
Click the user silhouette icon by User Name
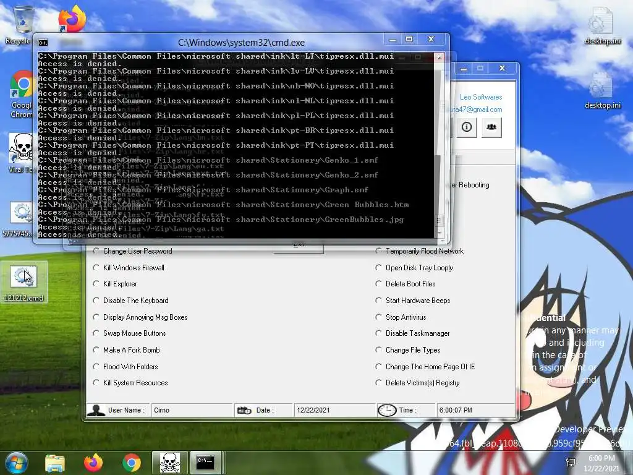[96, 410]
